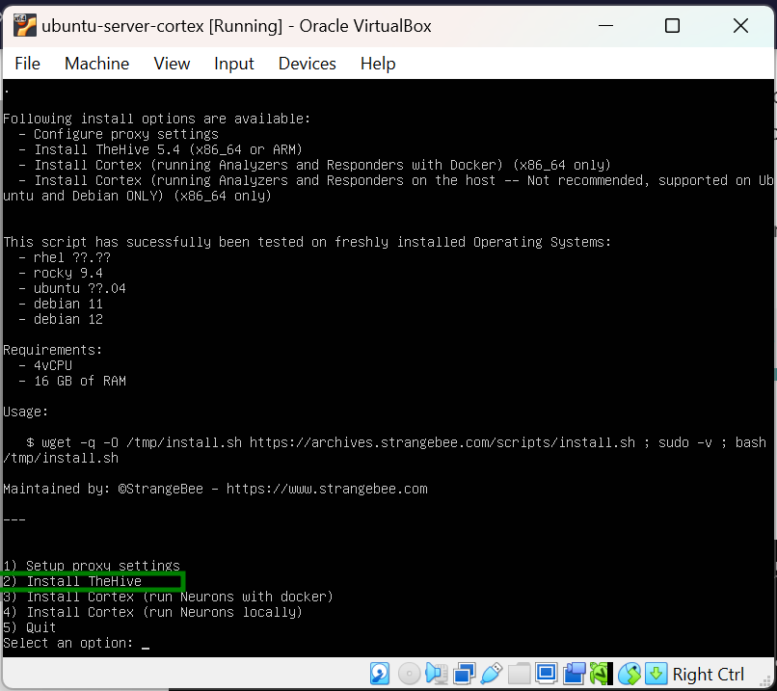Open the File menu
This screenshot has height=691, width=777.
pos(27,64)
